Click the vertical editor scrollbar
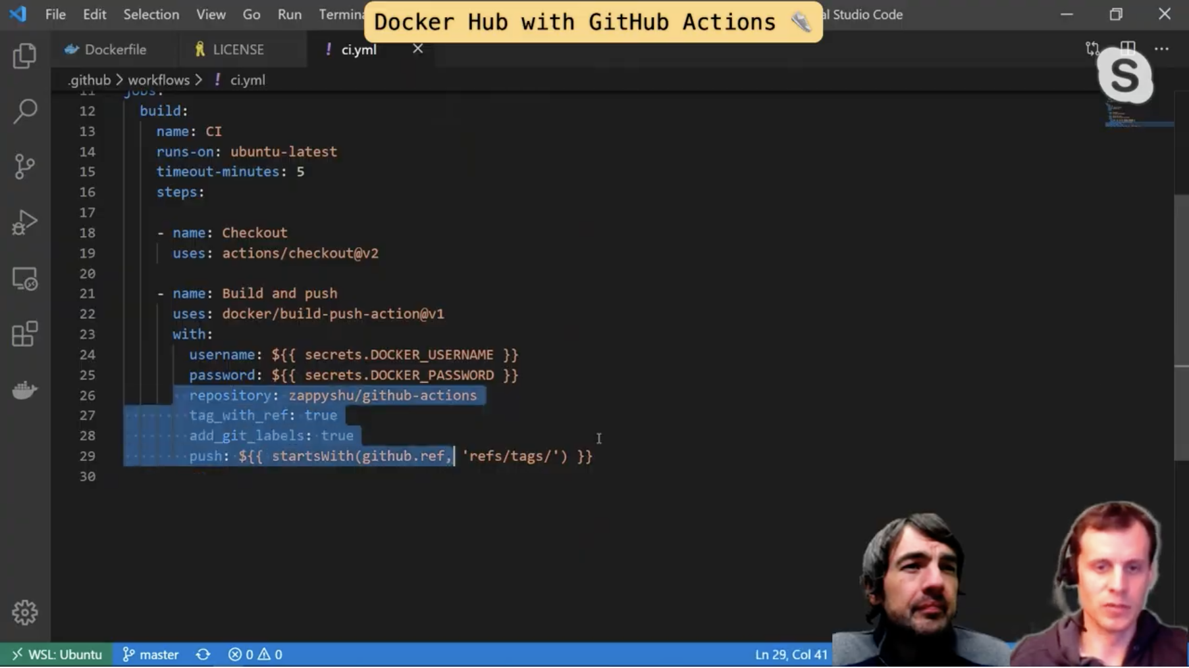The image size is (1189, 668). coord(1181,327)
